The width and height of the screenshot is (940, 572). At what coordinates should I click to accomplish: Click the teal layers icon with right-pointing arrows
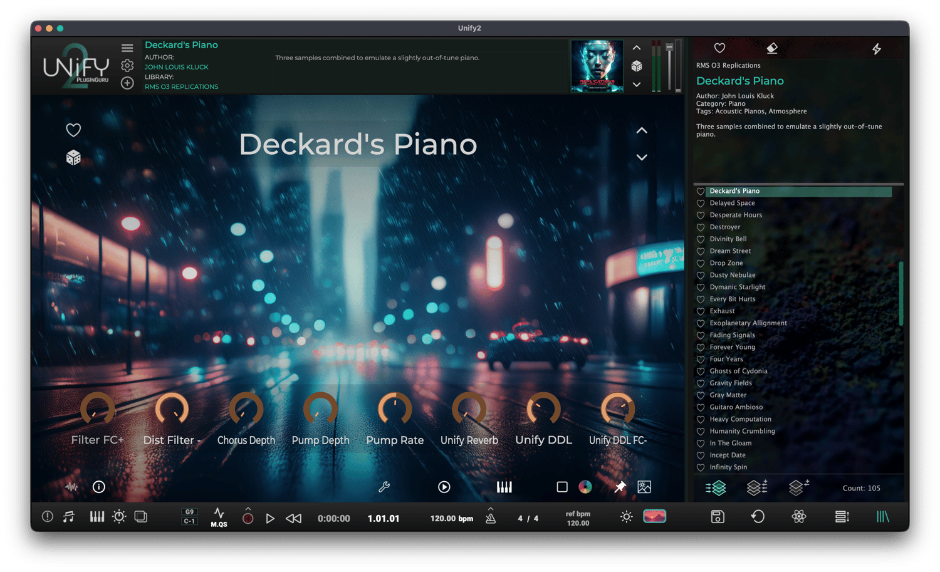716,487
